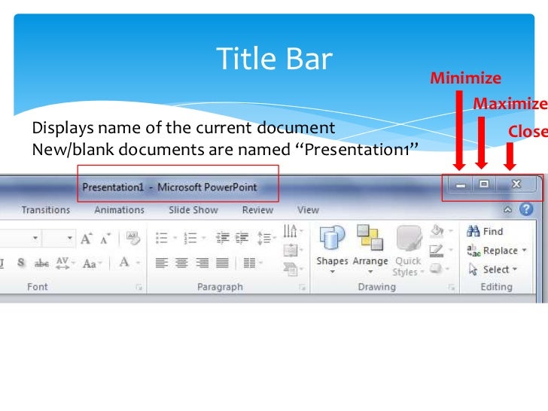This screenshot has width=548, height=411.
Task: Click the Text Direction icon
Action: click(290, 230)
